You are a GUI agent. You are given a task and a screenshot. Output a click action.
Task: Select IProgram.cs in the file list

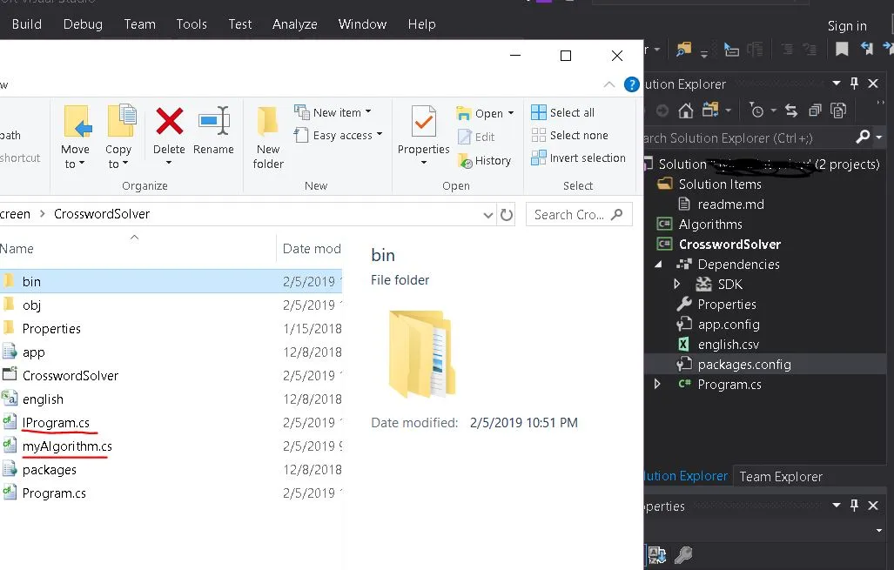[171, 422]
